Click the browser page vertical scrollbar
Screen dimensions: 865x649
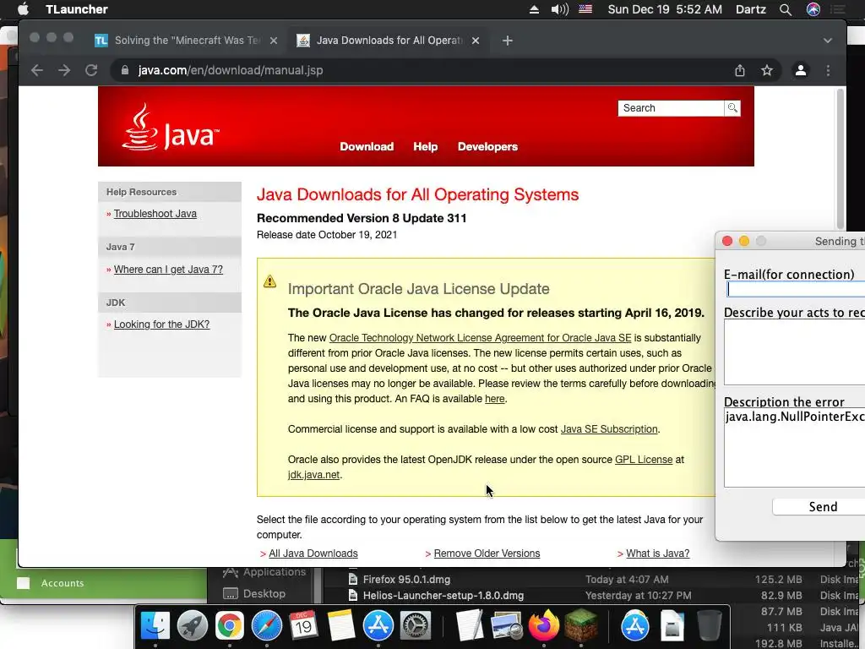(x=841, y=159)
